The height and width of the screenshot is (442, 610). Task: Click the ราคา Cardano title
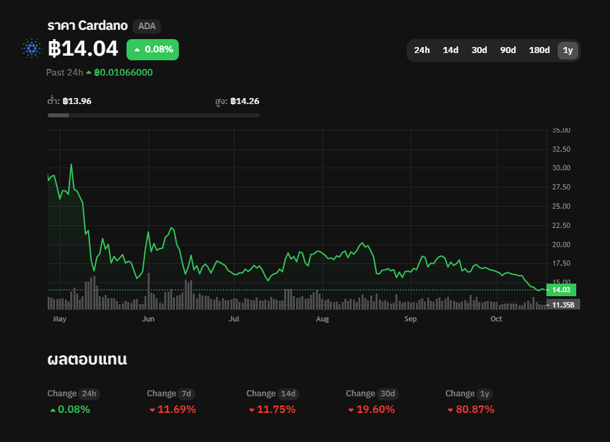coord(87,26)
